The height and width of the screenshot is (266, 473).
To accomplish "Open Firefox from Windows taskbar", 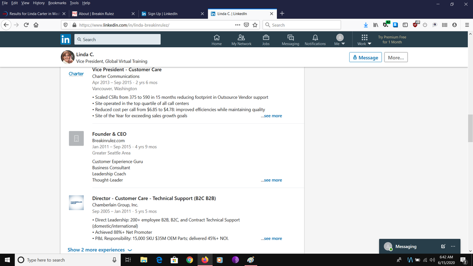I will click(x=205, y=260).
